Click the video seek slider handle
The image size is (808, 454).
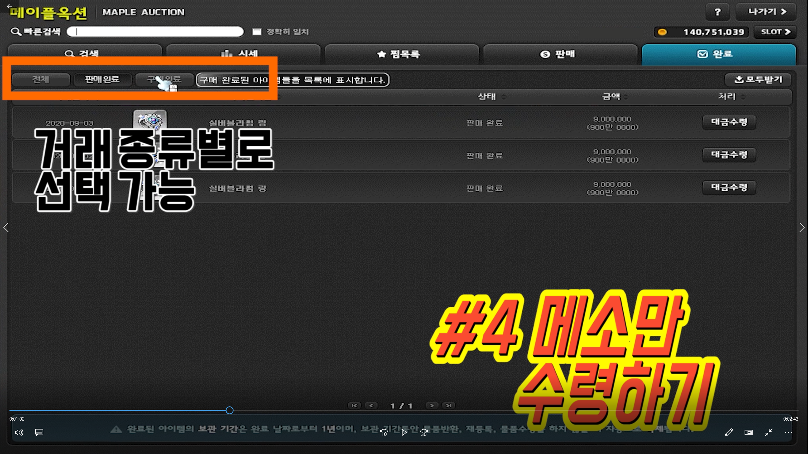(229, 410)
